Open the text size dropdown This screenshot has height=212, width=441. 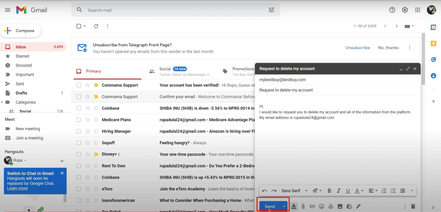point(317,191)
